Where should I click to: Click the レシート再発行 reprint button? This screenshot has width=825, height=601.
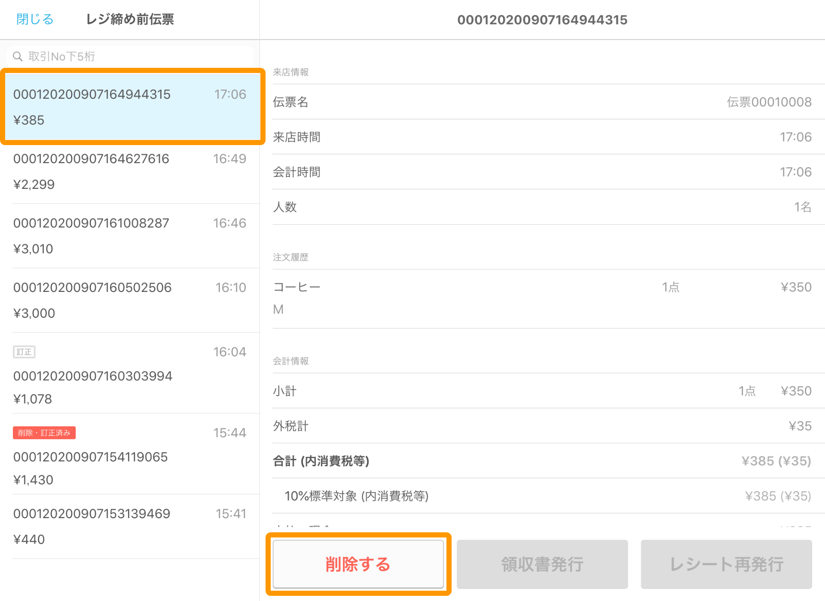726,564
